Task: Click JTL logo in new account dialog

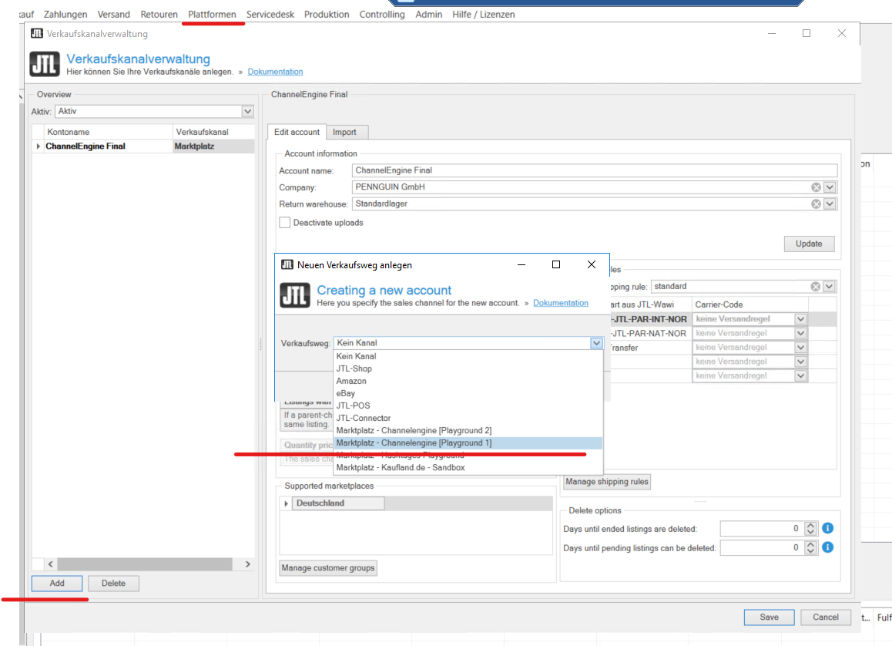Action: [x=295, y=296]
